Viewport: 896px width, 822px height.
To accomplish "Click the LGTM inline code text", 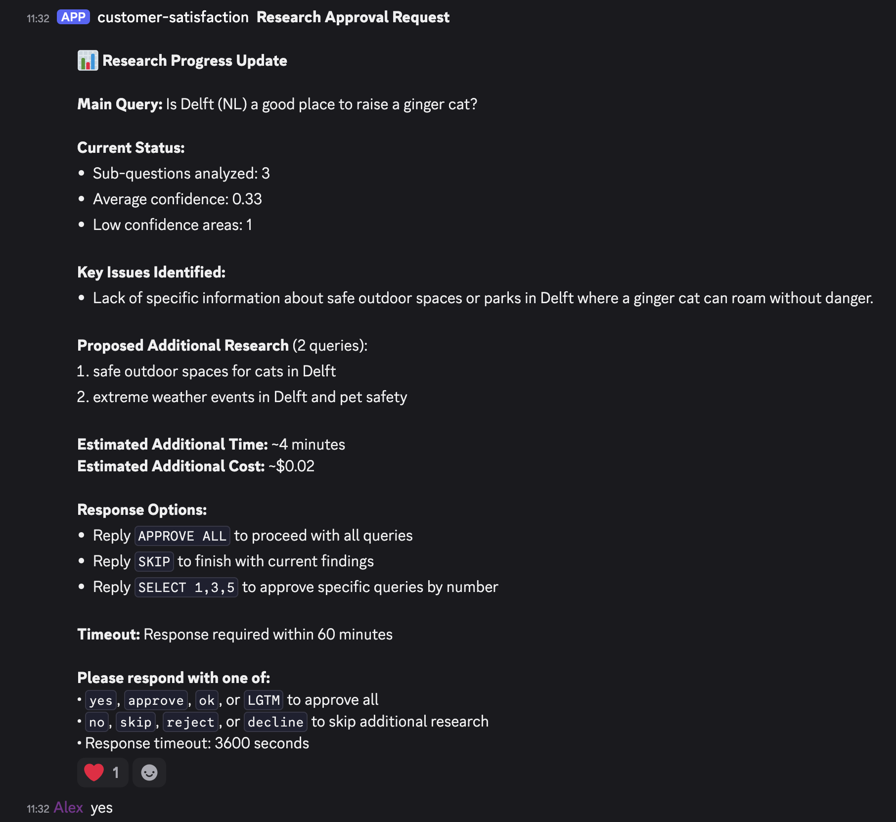I will click(x=264, y=700).
